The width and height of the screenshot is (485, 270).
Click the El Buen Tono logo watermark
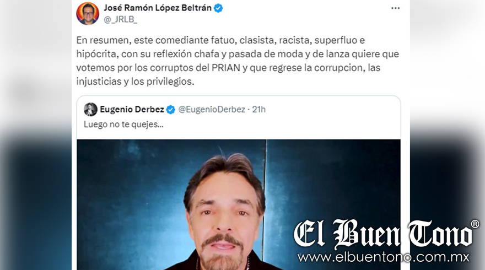pos(382,234)
